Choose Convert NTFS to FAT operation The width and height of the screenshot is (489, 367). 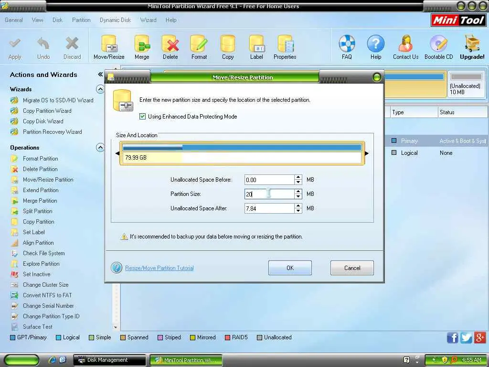pyautogui.click(x=47, y=295)
